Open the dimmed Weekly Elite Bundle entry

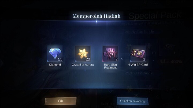click(x=139, y=73)
